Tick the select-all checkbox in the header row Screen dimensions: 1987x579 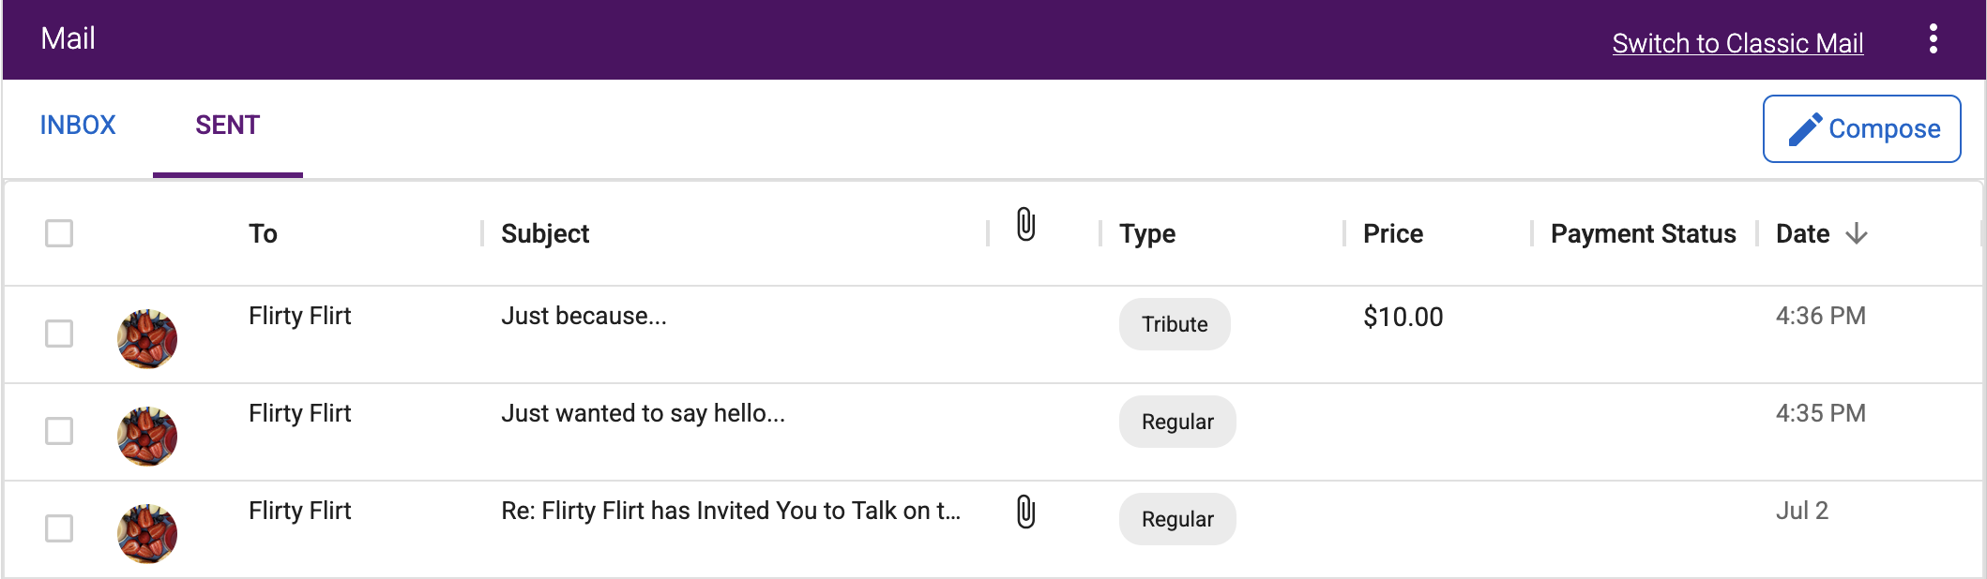(59, 233)
